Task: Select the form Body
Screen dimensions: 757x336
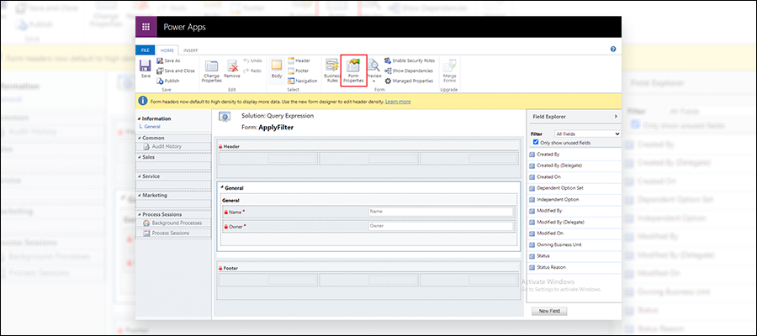Action: click(277, 70)
